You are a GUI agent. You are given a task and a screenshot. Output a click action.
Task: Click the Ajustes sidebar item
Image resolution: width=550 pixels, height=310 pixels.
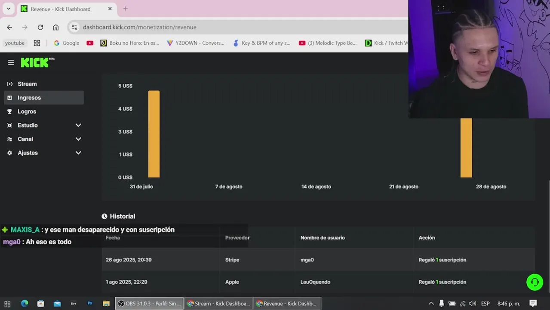click(x=28, y=153)
